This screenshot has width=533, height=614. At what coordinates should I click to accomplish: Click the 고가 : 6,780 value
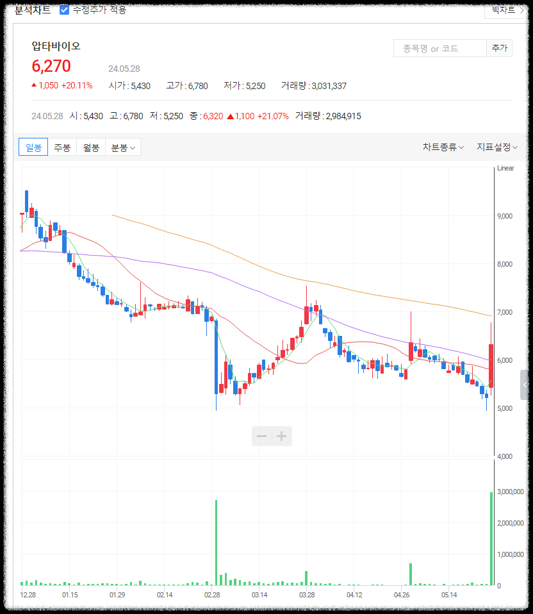187,86
